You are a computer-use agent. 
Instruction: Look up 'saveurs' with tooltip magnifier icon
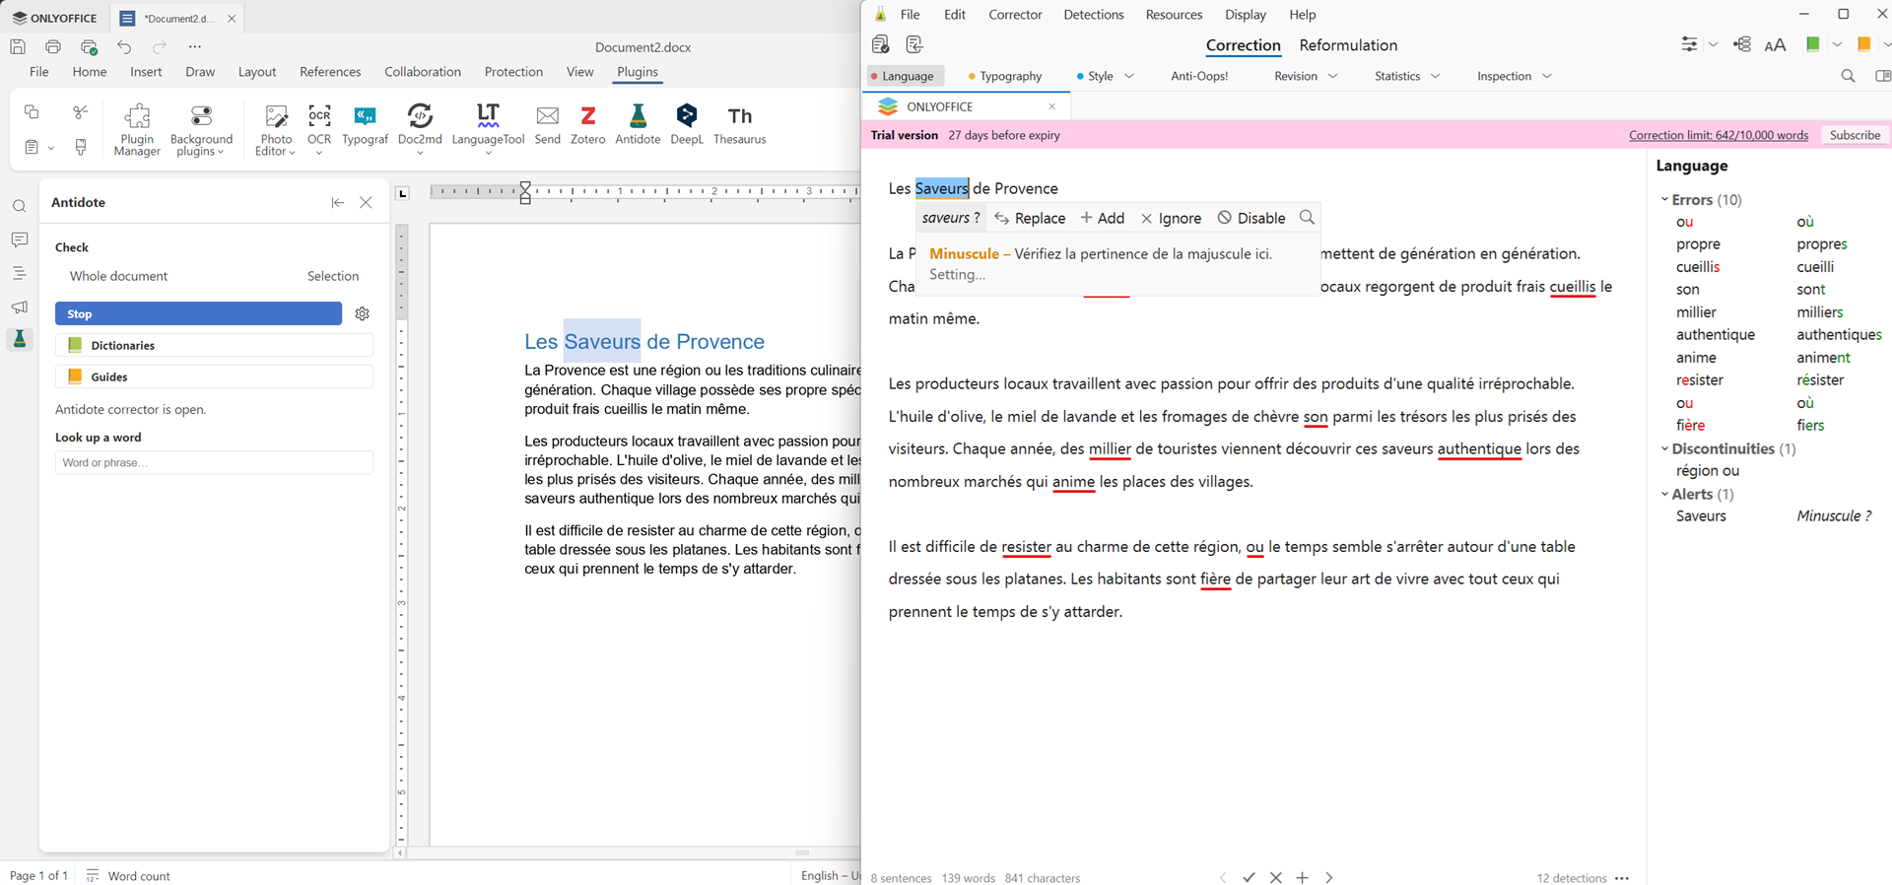click(x=1307, y=218)
